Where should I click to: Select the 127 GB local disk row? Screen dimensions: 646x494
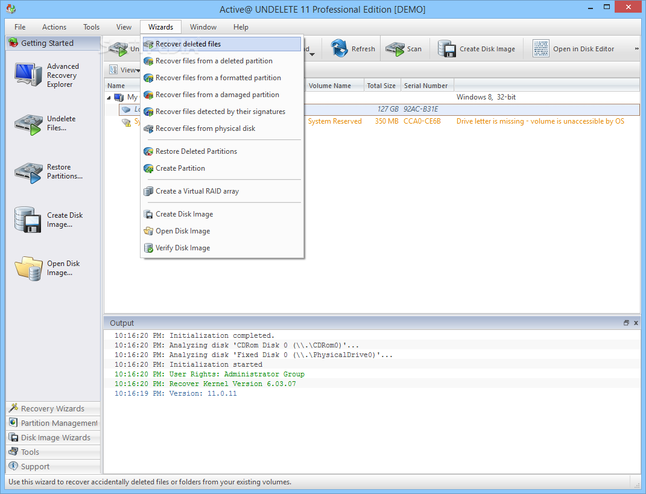(x=379, y=110)
